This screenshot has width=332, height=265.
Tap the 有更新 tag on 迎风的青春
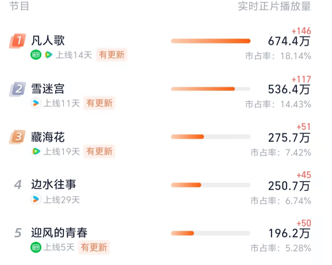point(93,247)
